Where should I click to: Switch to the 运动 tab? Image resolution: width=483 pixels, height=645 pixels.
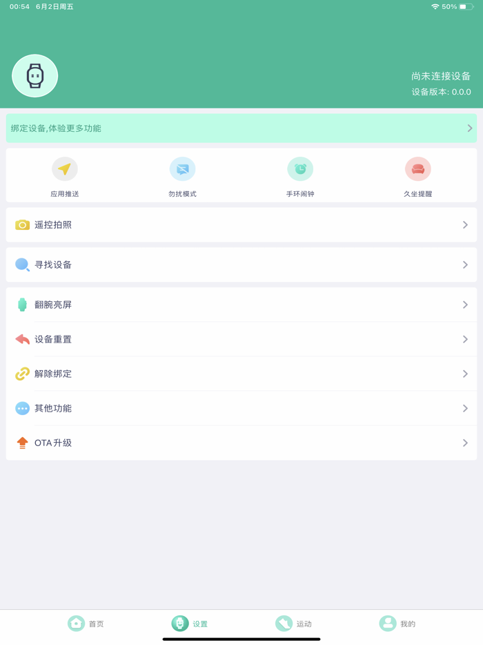tap(293, 624)
